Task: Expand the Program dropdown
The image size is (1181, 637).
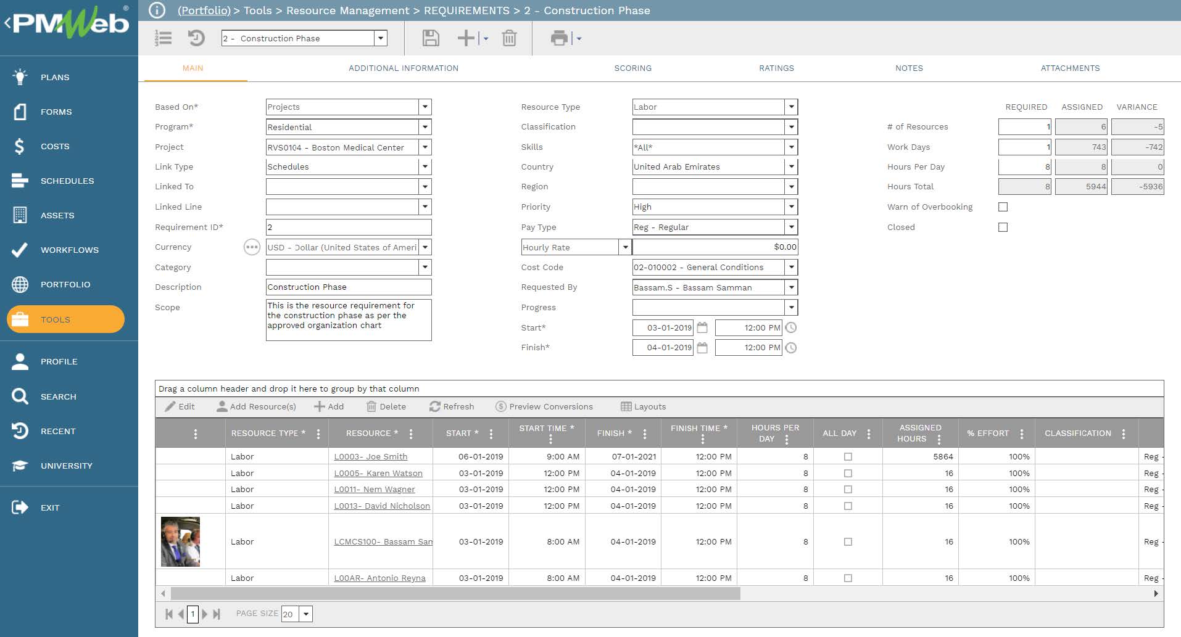Action: [x=425, y=127]
